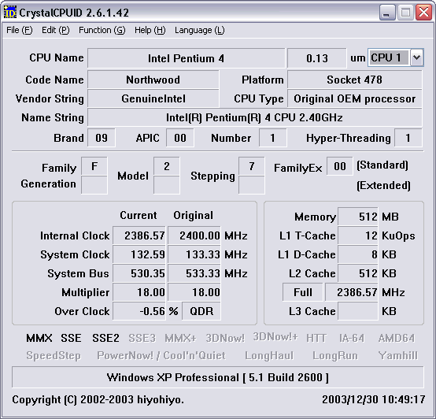Click the Memory 512 MB value
436x419 pixels.
pyautogui.click(x=358, y=217)
